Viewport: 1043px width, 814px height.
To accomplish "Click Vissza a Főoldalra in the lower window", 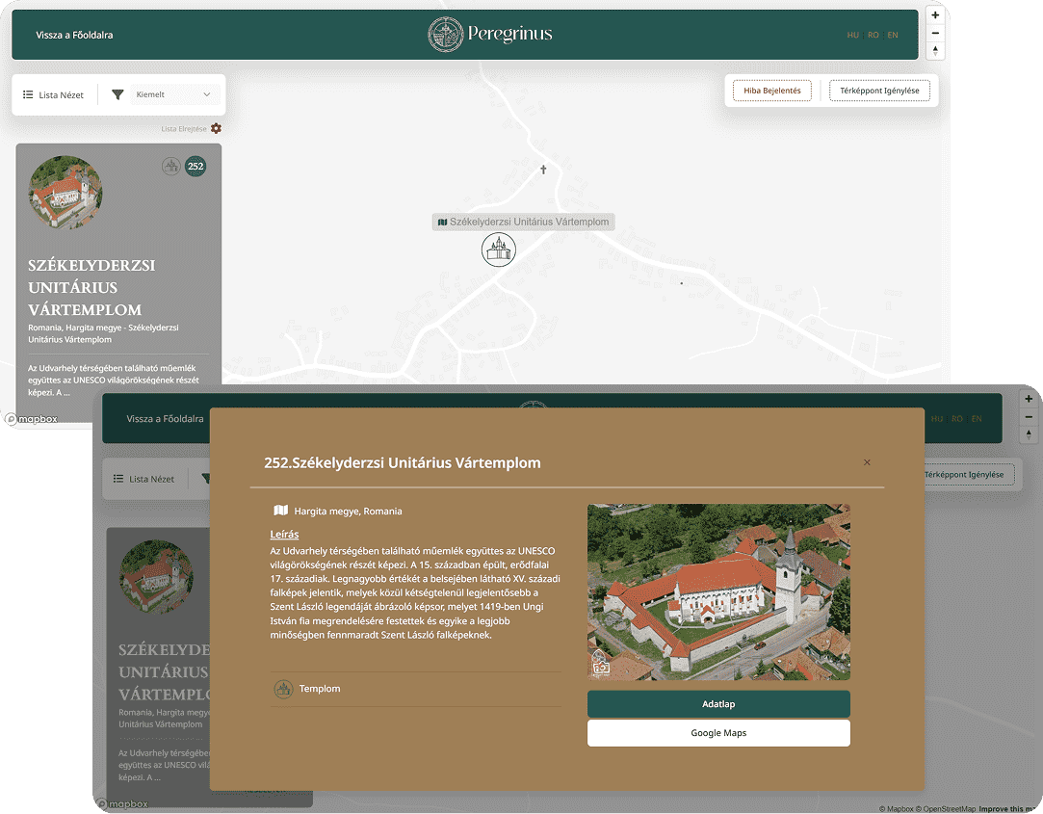I will (165, 419).
